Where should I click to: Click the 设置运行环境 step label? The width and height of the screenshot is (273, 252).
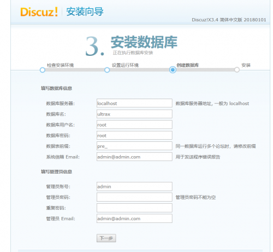(125, 65)
